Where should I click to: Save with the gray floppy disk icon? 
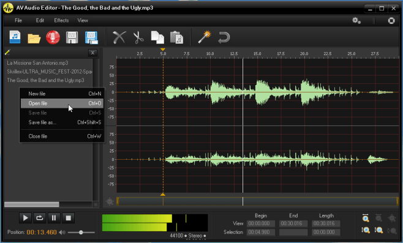[x=72, y=37]
